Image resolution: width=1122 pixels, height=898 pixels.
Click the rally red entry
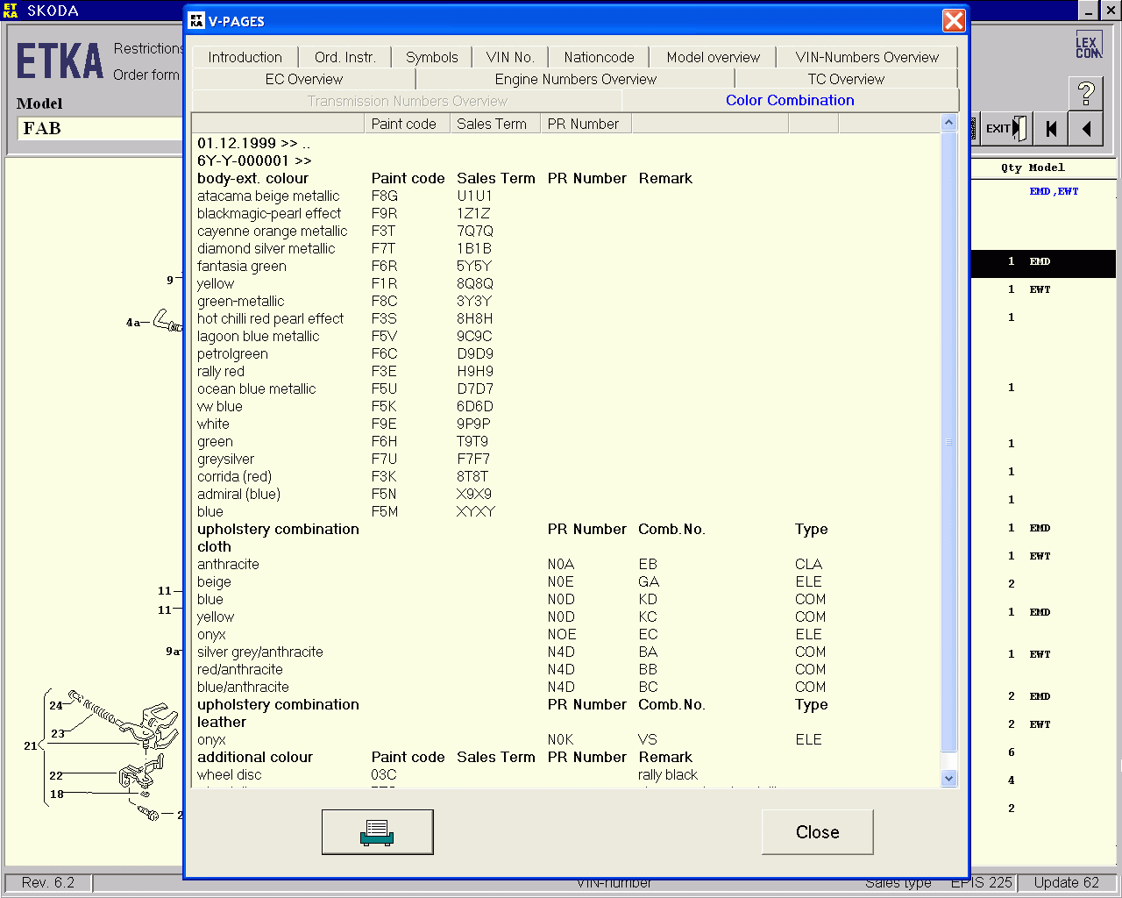click(x=221, y=371)
